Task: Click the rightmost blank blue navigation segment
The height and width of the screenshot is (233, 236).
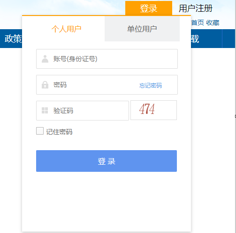Action: point(228,39)
